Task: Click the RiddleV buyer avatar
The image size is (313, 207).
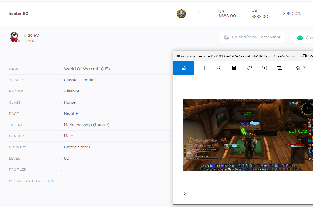Action: (14, 37)
